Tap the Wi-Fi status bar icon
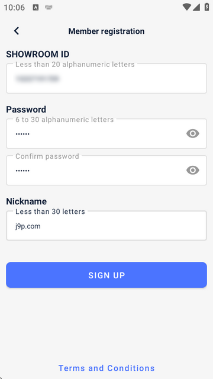The image size is (213, 379). pyautogui.click(x=187, y=7)
